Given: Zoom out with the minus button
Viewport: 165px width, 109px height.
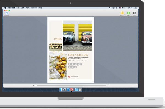Looking at the screenshot, I should click(x=33, y=85).
